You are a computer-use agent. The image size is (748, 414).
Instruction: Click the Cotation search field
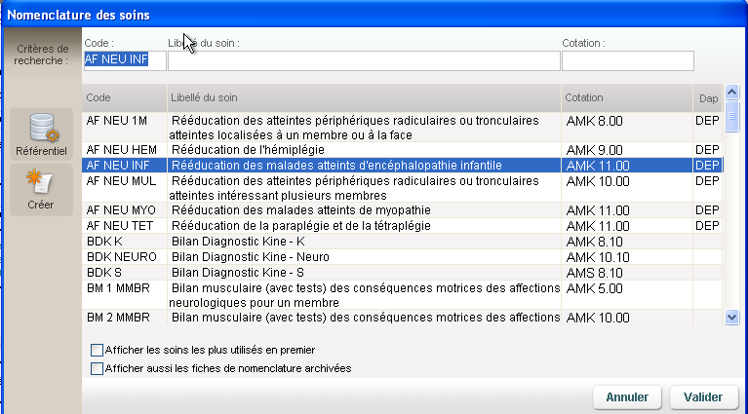(x=628, y=60)
